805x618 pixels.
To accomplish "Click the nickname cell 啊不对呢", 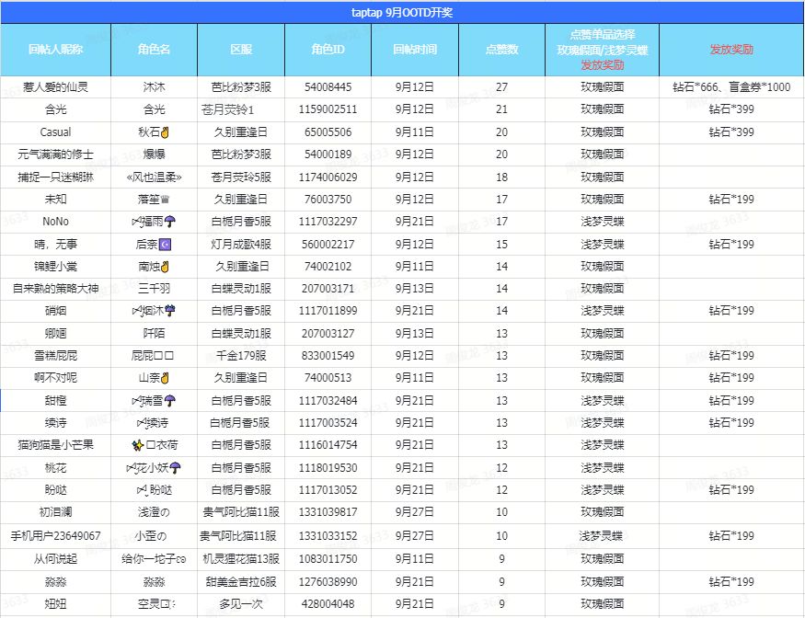I will click(x=55, y=378).
